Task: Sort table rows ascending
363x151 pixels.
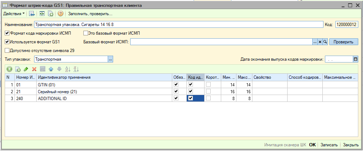Action: [67, 69]
